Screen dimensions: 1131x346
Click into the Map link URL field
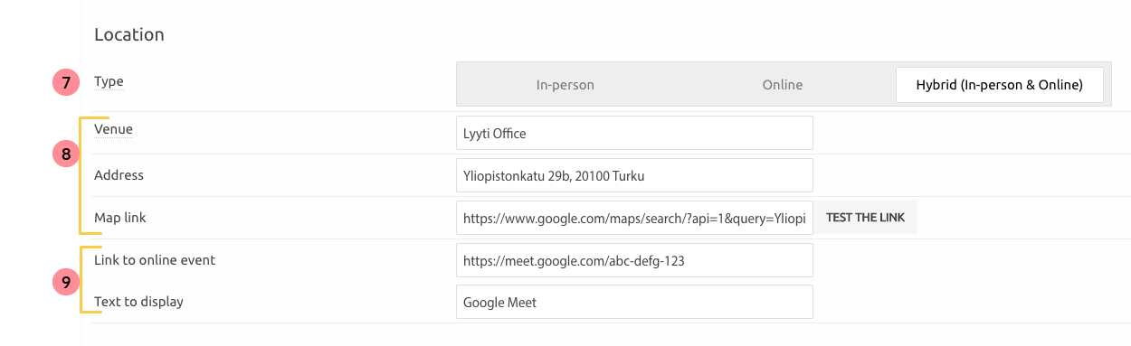[x=634, y=218]
